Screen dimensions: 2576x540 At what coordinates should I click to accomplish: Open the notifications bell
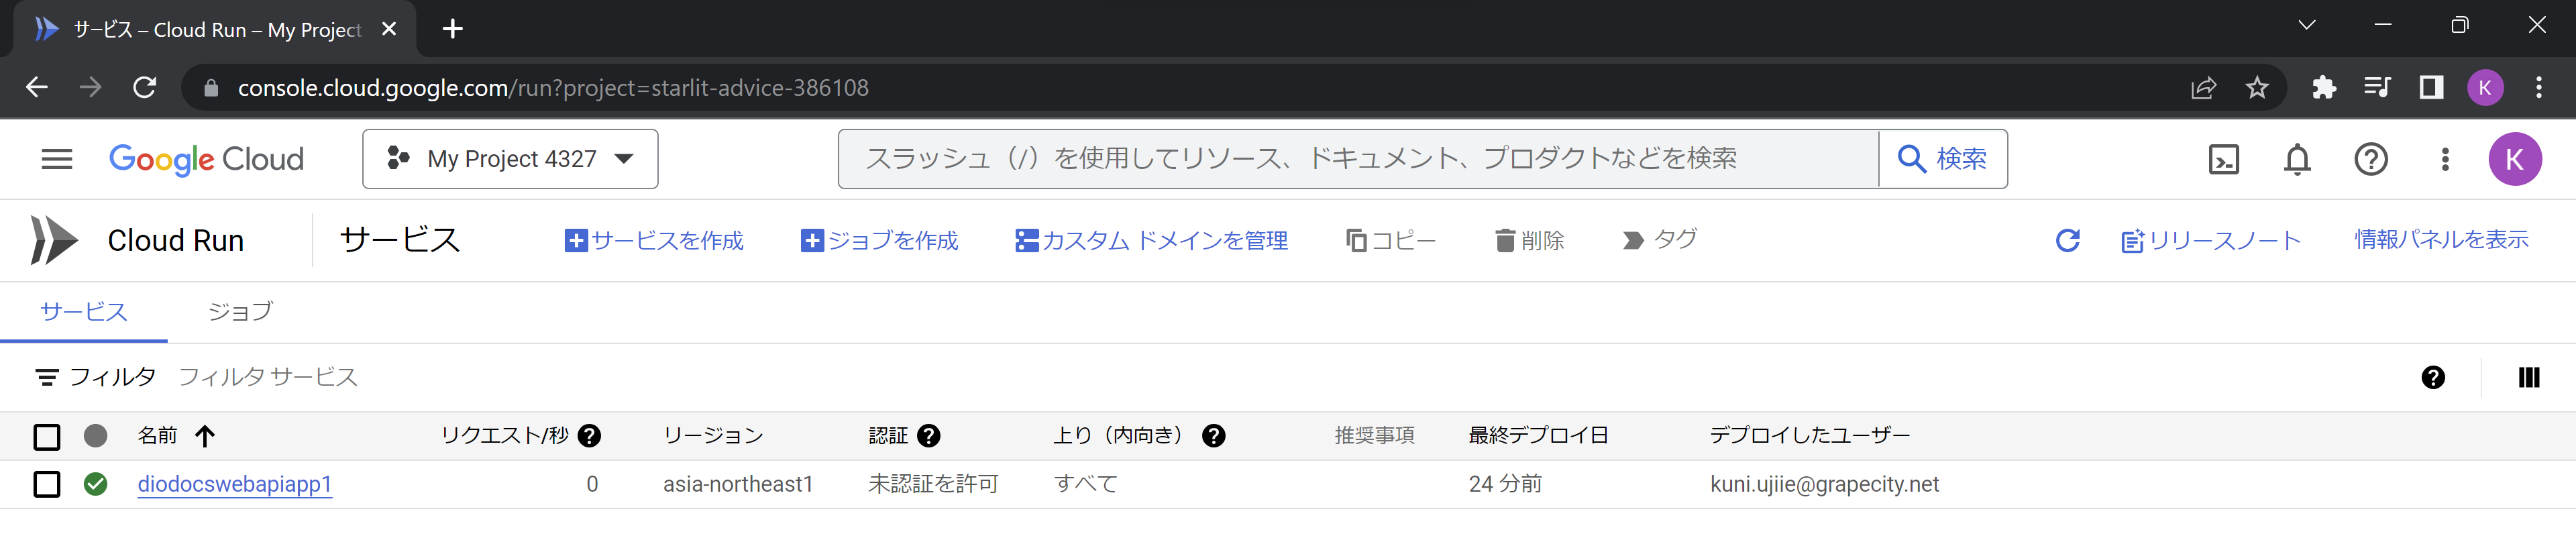coord(2298,159)
